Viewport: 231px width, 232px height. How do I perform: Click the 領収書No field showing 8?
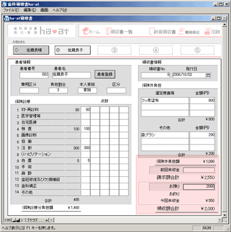(155, 75)
